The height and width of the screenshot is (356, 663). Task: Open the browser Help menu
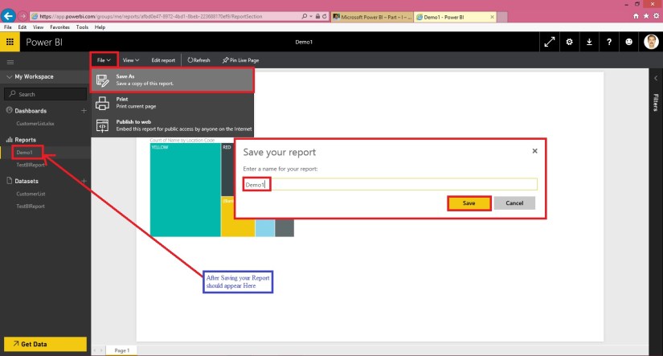tap(100, 27)
